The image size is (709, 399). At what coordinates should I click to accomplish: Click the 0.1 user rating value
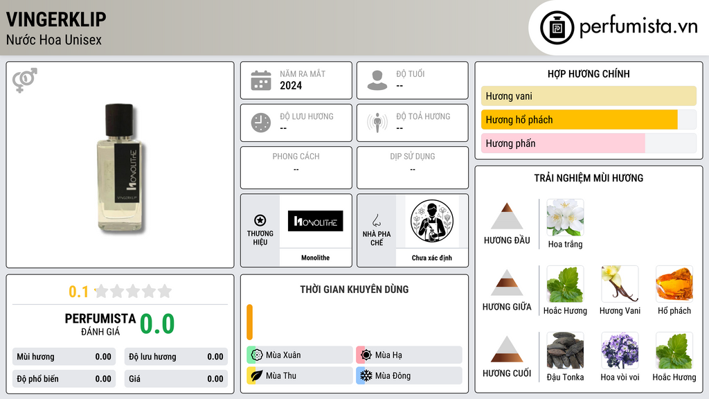click(78, 292)
